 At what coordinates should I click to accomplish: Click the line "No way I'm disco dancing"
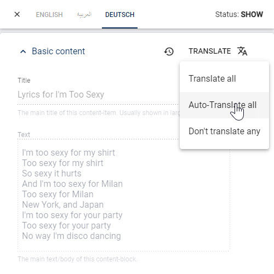coord(71,236)
